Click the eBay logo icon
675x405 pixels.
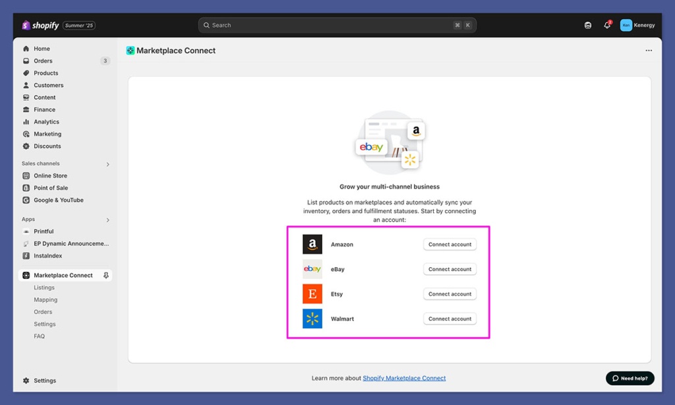[x=312, y=269]
